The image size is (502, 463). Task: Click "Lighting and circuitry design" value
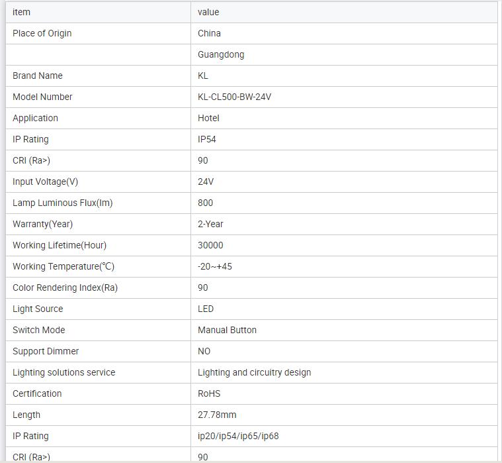coord(254,372)
